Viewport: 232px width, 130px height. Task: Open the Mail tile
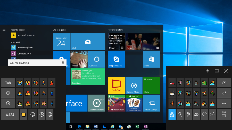88,42
